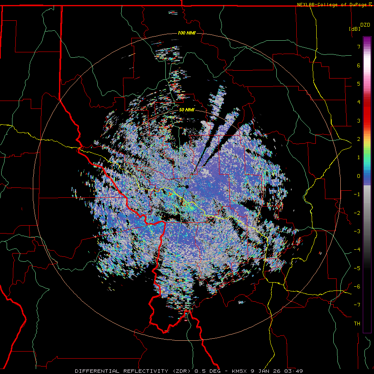Viewport: 374px width, 374px height.
Task: Click the legend value -2
Action: [357, 213]
